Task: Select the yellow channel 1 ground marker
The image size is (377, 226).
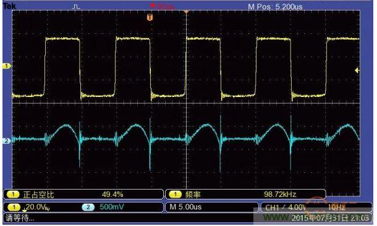Action: click(7, 66)
